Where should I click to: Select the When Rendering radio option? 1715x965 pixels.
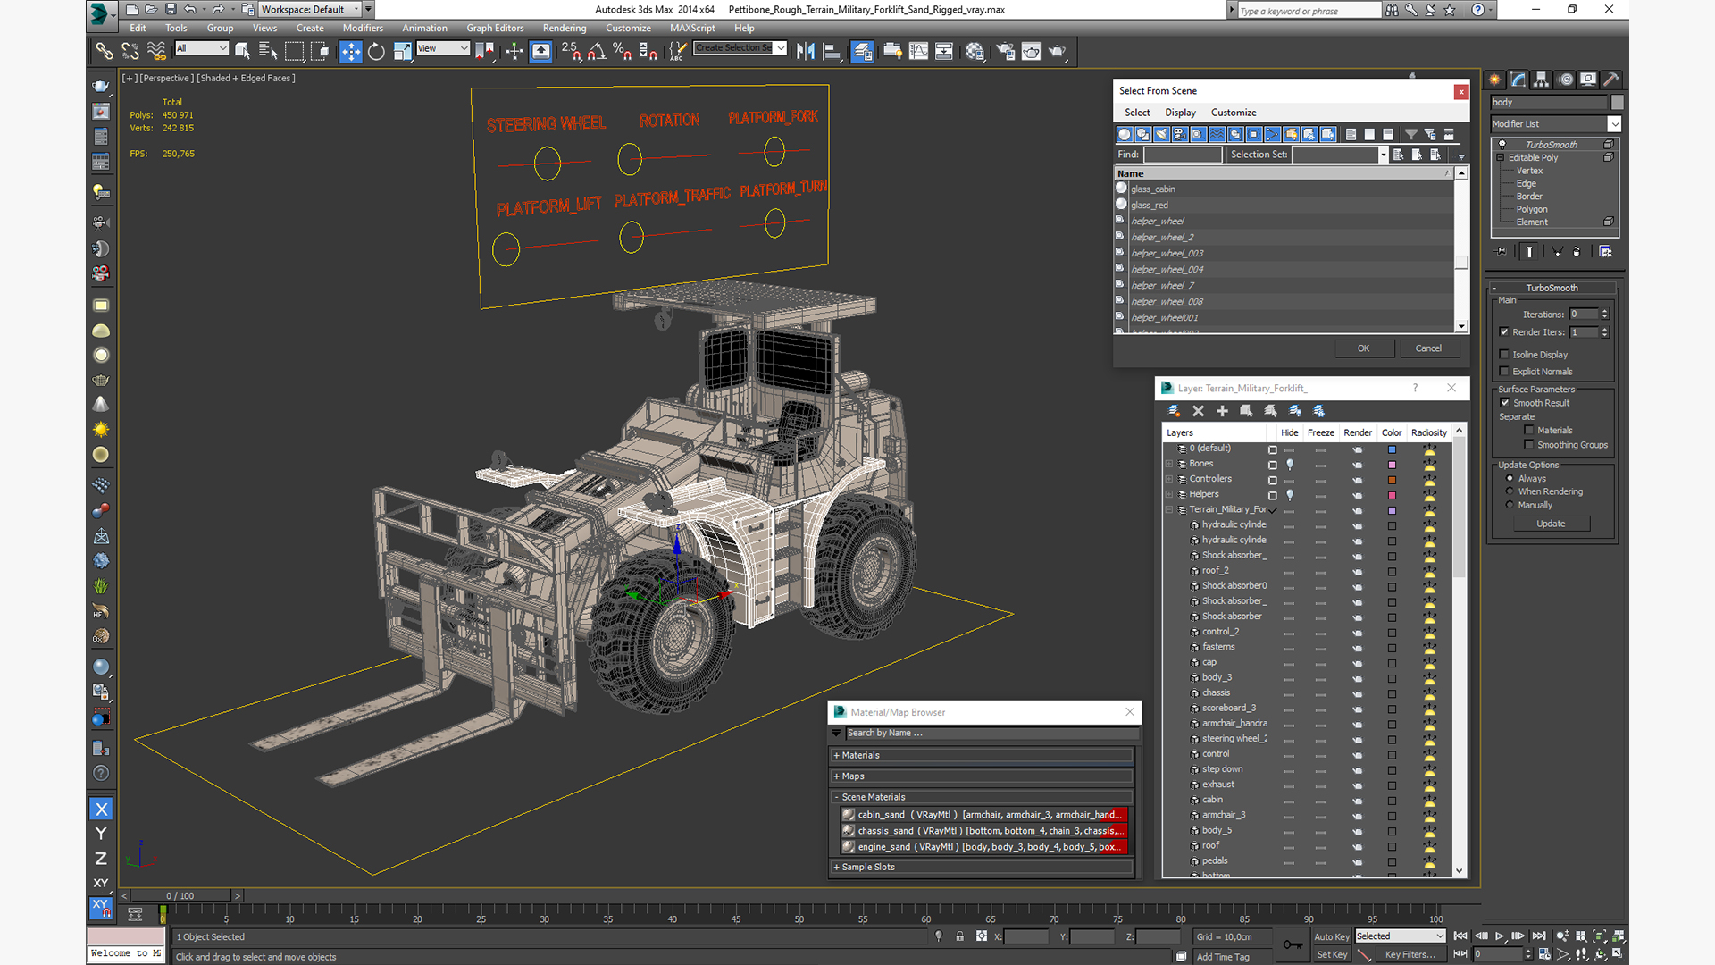1510,491
